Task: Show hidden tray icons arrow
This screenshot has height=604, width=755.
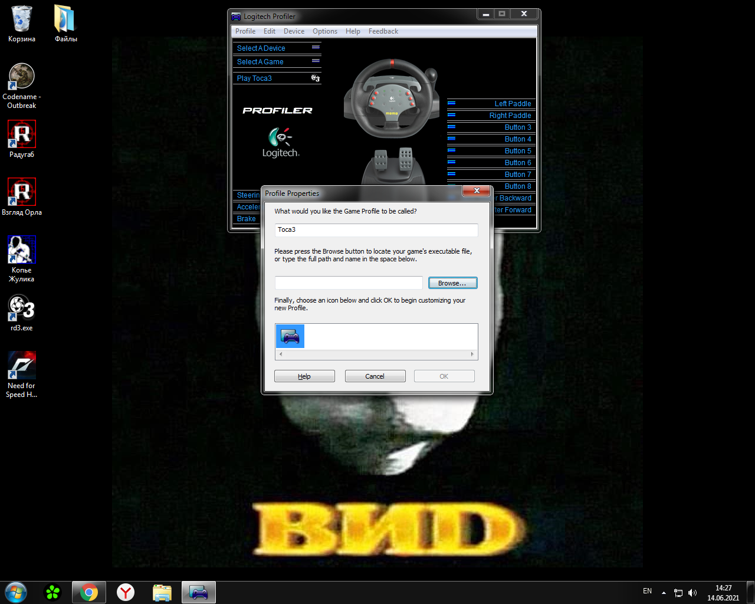Action: (664, 593)
